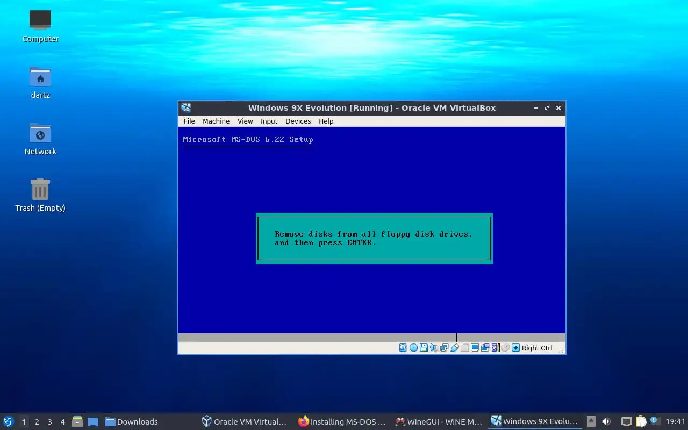Switch to Downloads window in taskbar
This screenshot has height=430, width=688.
pyautogui.click(x=131, y=422)
